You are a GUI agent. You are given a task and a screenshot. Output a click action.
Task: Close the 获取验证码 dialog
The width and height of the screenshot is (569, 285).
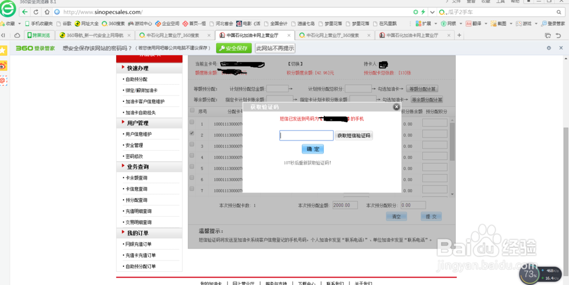[x=397, y=107]
